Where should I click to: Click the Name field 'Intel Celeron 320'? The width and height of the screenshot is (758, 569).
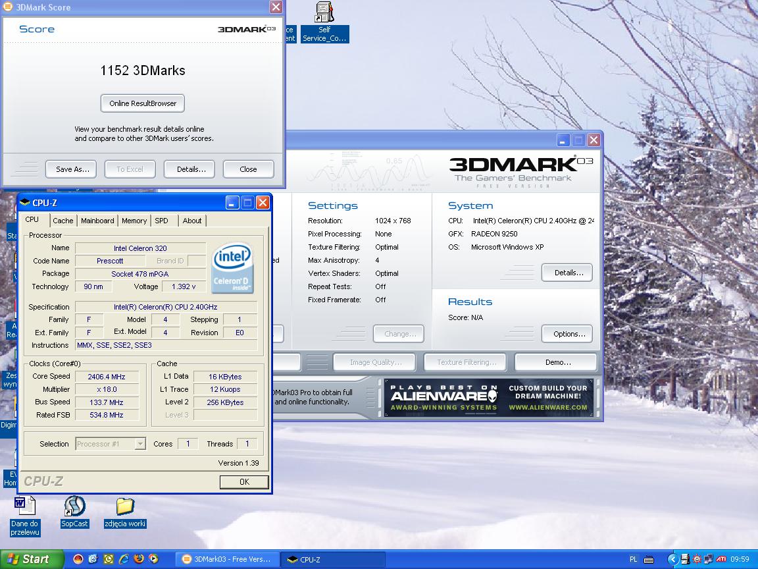coord(140,248)
